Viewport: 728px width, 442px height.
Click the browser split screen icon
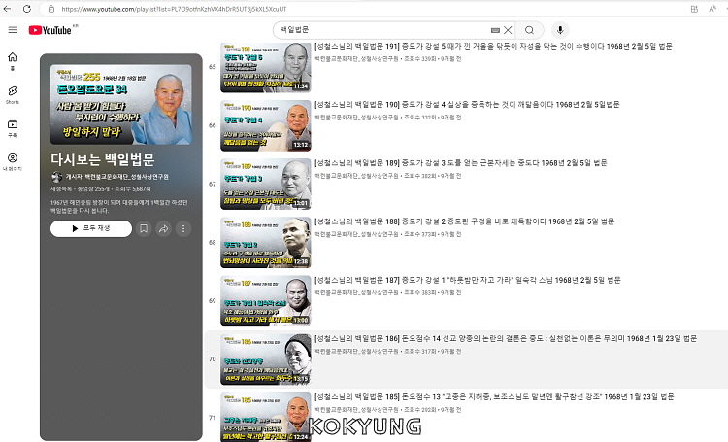pyautogui.click(x=695, y=9)
